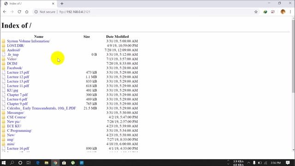Image resolution: width=295 pixels, height=166 pixels.
Task: Open the KU.jpg image file
Action: coord(12,90)
